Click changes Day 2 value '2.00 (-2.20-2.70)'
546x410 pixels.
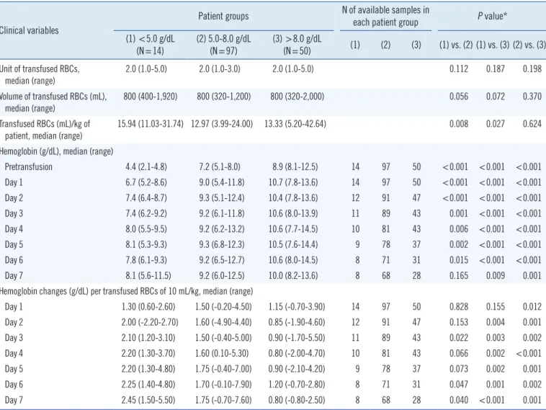click(x=150, y=322)
